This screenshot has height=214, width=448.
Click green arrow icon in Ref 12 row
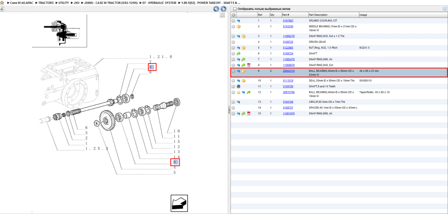[249, 92]
